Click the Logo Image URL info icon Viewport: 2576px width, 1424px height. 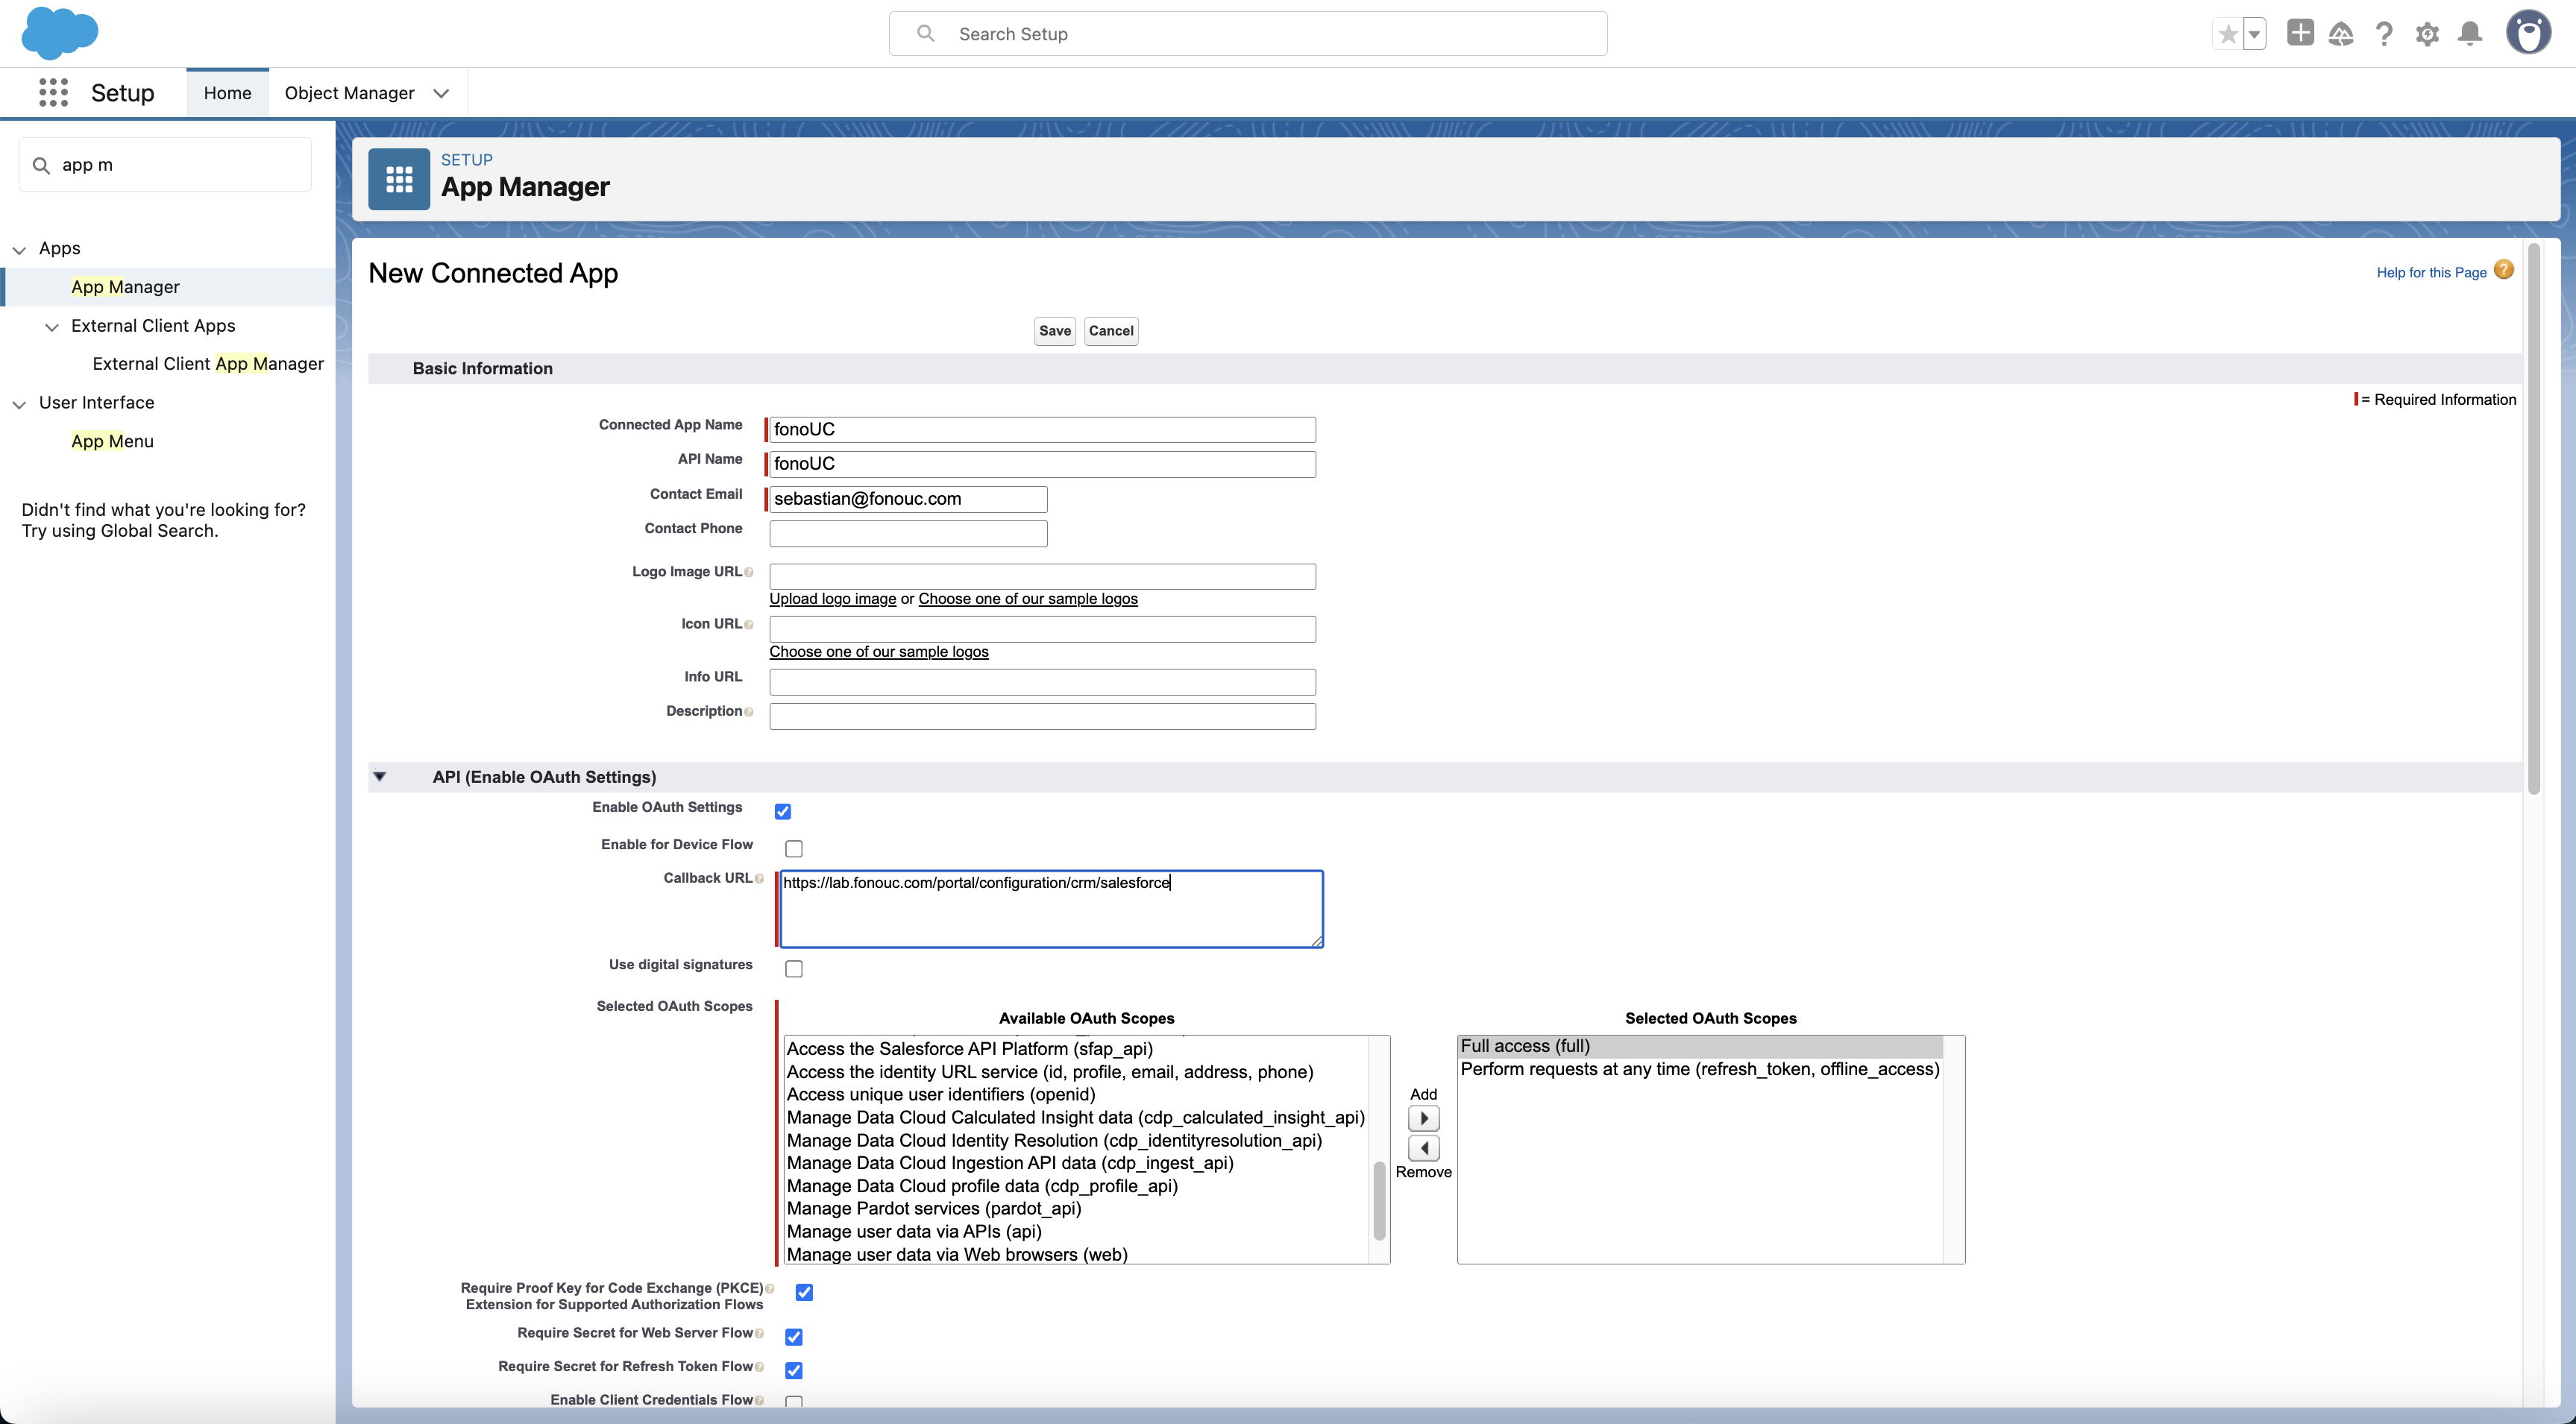[x=749, y=572]
